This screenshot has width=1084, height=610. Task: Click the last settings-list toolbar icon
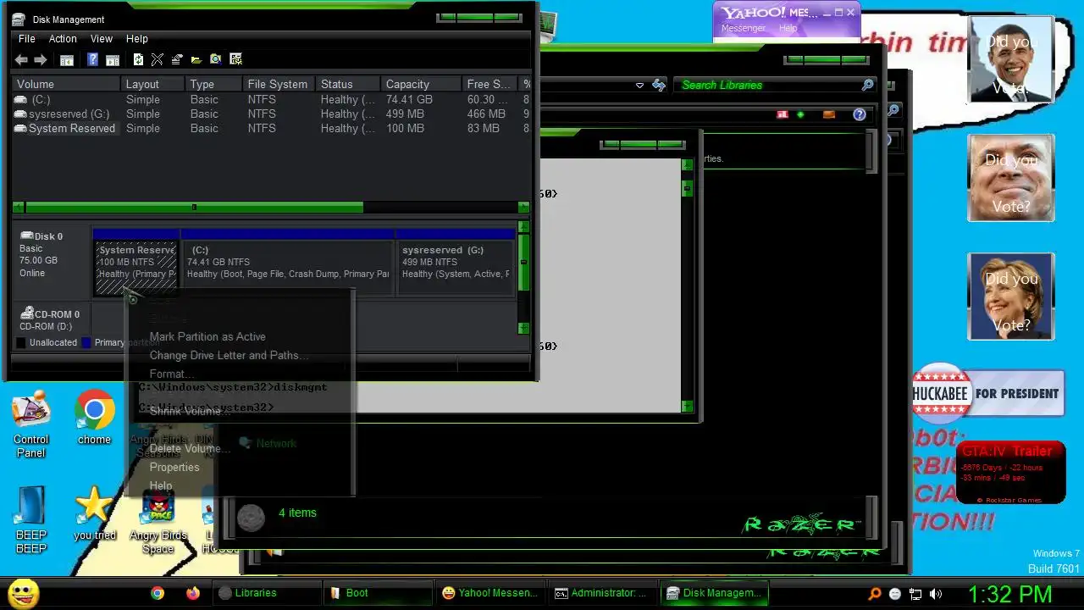coord(236,59)
